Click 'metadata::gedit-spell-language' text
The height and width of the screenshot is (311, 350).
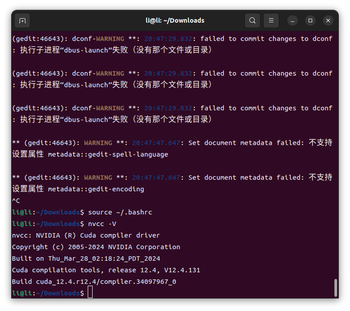tap(108, 154)
